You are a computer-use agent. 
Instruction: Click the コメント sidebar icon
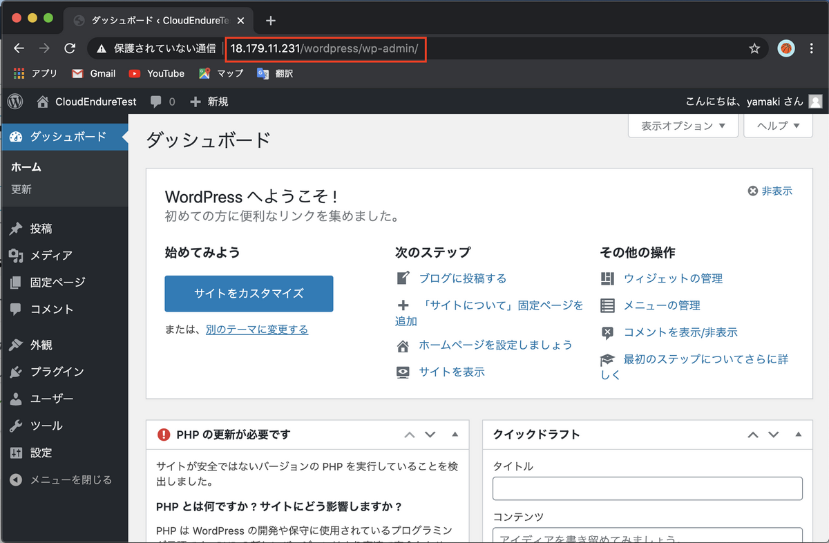click(x=16, y=309)
